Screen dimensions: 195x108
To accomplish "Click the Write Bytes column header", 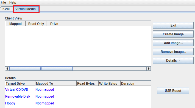I will click(109, 83).
